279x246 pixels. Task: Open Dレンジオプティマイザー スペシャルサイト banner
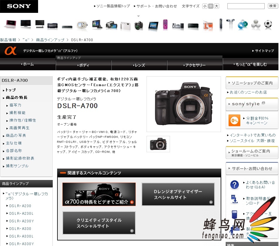pos(178,194)
